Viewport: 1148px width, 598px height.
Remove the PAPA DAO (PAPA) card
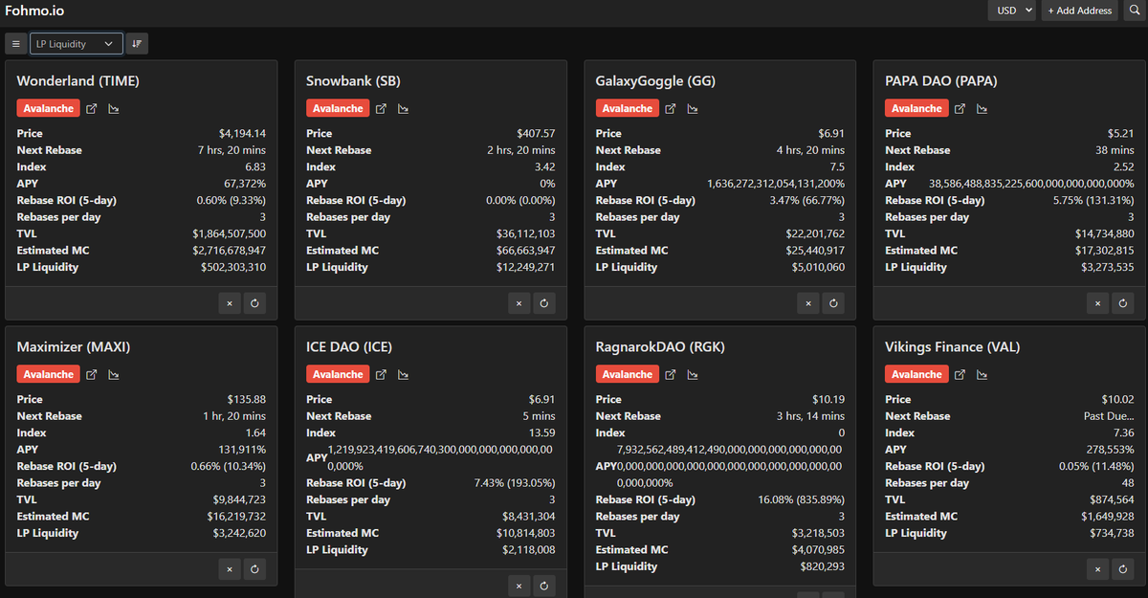tap(1097, 303)
